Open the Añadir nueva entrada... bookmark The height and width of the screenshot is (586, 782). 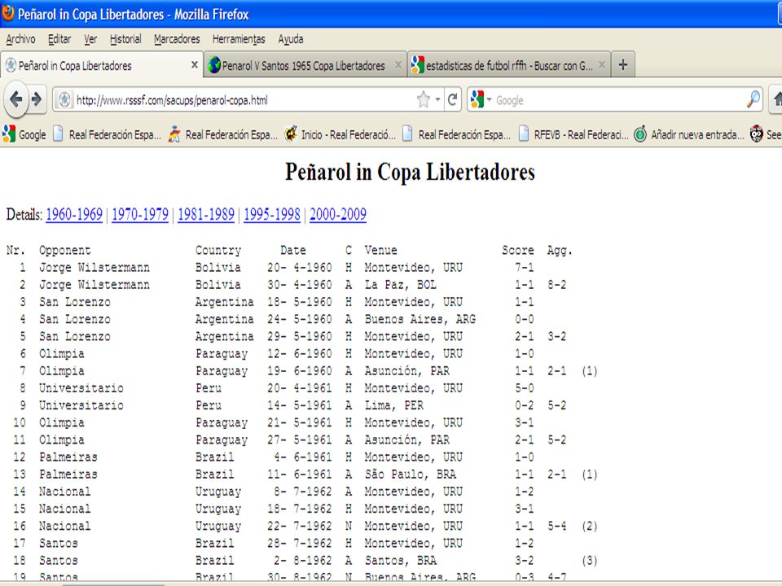(689, 134)
